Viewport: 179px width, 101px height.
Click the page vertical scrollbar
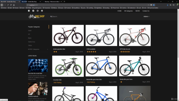178,55
